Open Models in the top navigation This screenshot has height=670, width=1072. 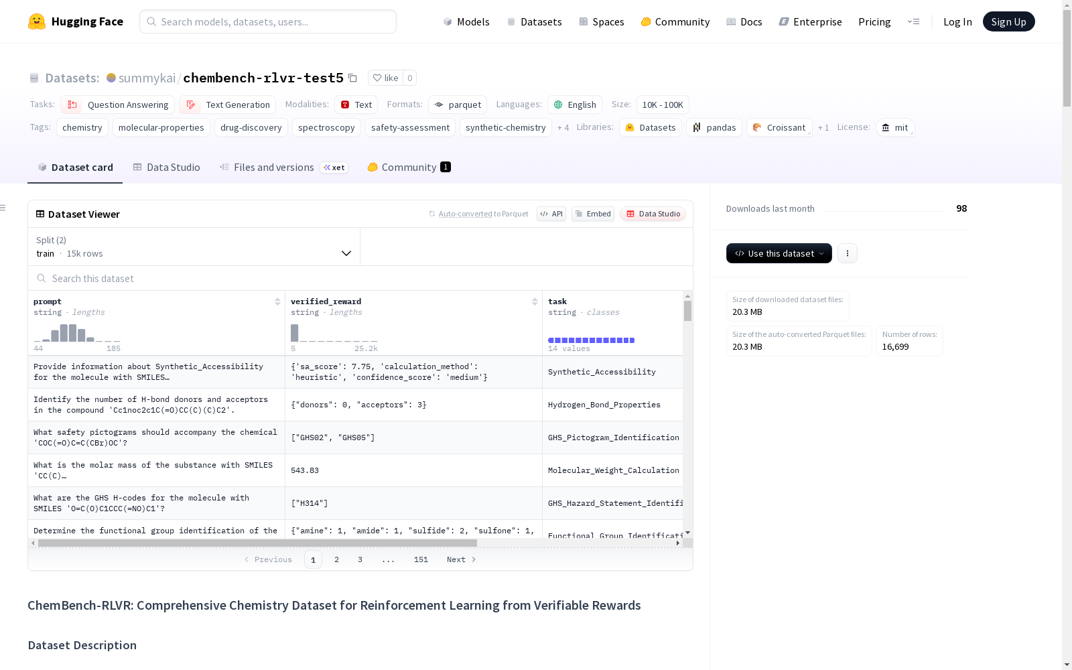[x=466, y=21]
